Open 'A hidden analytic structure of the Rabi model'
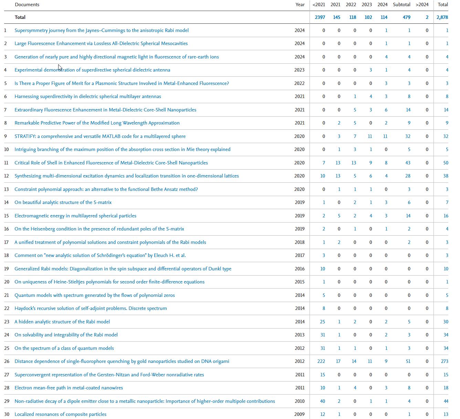 tap(62, 322)
